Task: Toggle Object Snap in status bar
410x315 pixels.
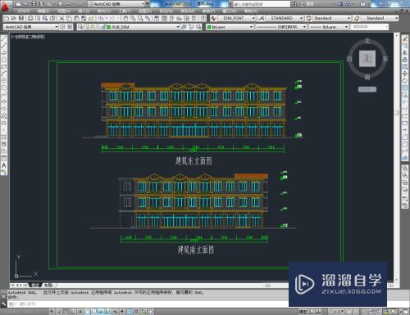Action: pyautogui.click(x=87, y=312)
